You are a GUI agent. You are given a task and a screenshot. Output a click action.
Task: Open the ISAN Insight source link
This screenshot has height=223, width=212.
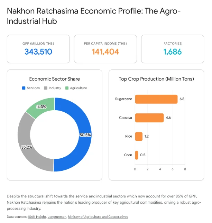pos(37,216)
